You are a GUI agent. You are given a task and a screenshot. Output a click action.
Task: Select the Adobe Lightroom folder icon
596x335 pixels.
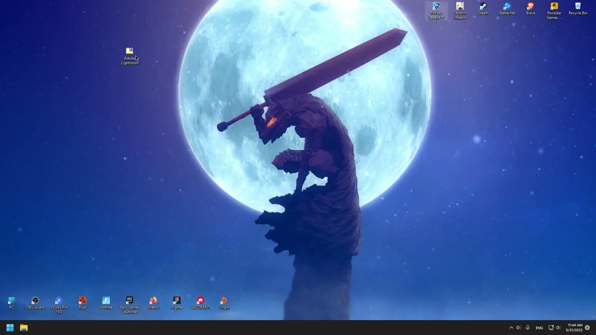click(x=129, y=56)
